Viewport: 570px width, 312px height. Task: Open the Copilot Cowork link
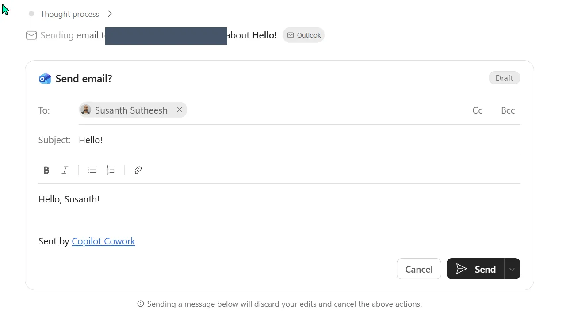coord(103,241)
